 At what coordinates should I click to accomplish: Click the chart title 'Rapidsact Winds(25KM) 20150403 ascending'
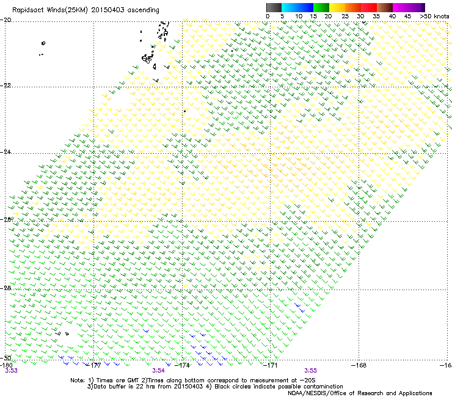click(x=86, y=10)
